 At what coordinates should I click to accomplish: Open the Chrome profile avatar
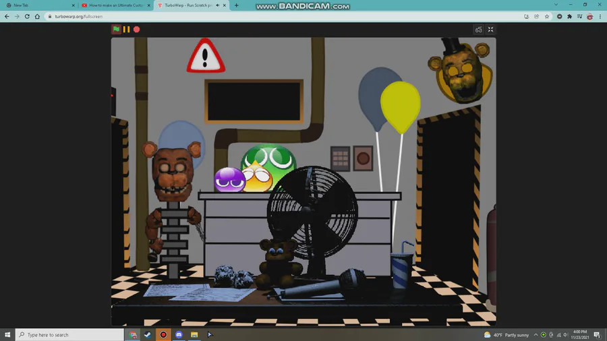click(589, 17)
